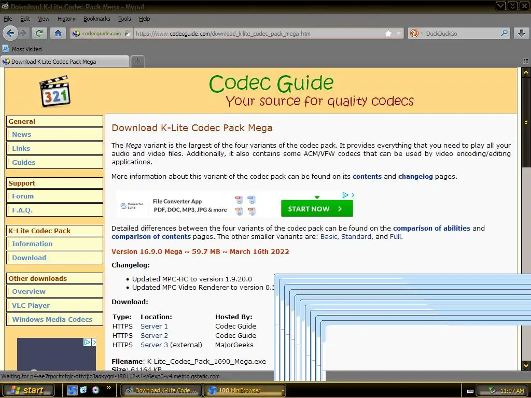
Task: Open the History menu
Action: coord(66,19)
